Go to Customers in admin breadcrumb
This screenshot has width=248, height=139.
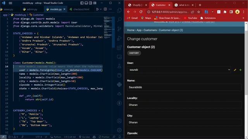coord(150,30)
